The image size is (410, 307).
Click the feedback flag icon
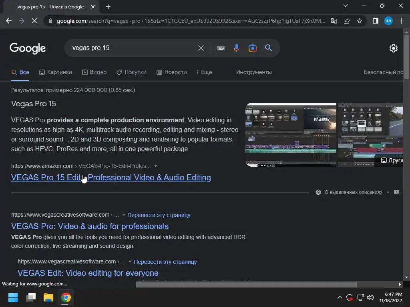pyautogui.click(x=396, y=192)
